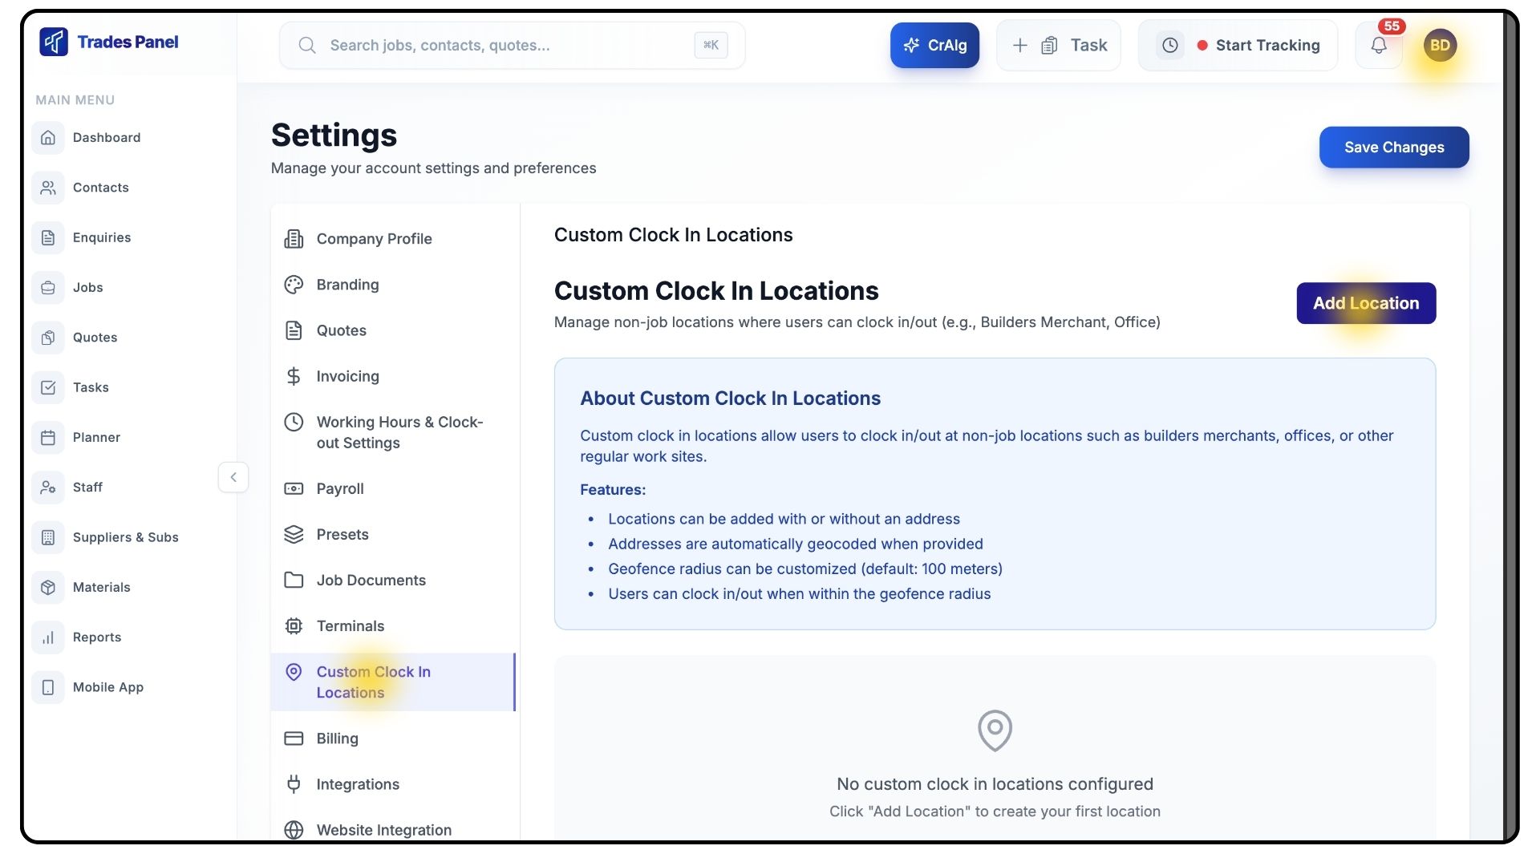Viewport: 1540px width, 866px height.
Task: Open the Payroll settings section
Action: [340, 488]
